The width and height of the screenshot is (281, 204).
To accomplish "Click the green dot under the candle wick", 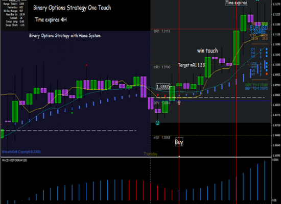I will click(x=72, y=113).
